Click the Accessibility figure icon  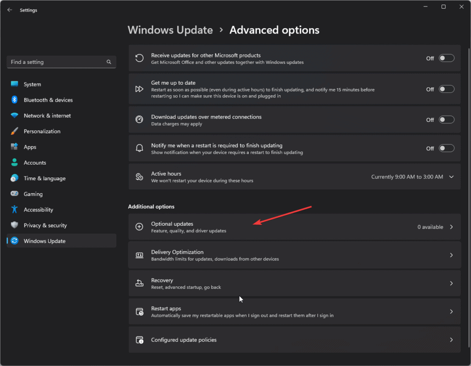pos(14,209)
